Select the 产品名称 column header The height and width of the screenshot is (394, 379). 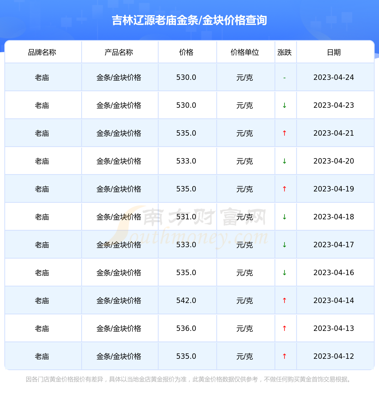(x=119, y=52)
